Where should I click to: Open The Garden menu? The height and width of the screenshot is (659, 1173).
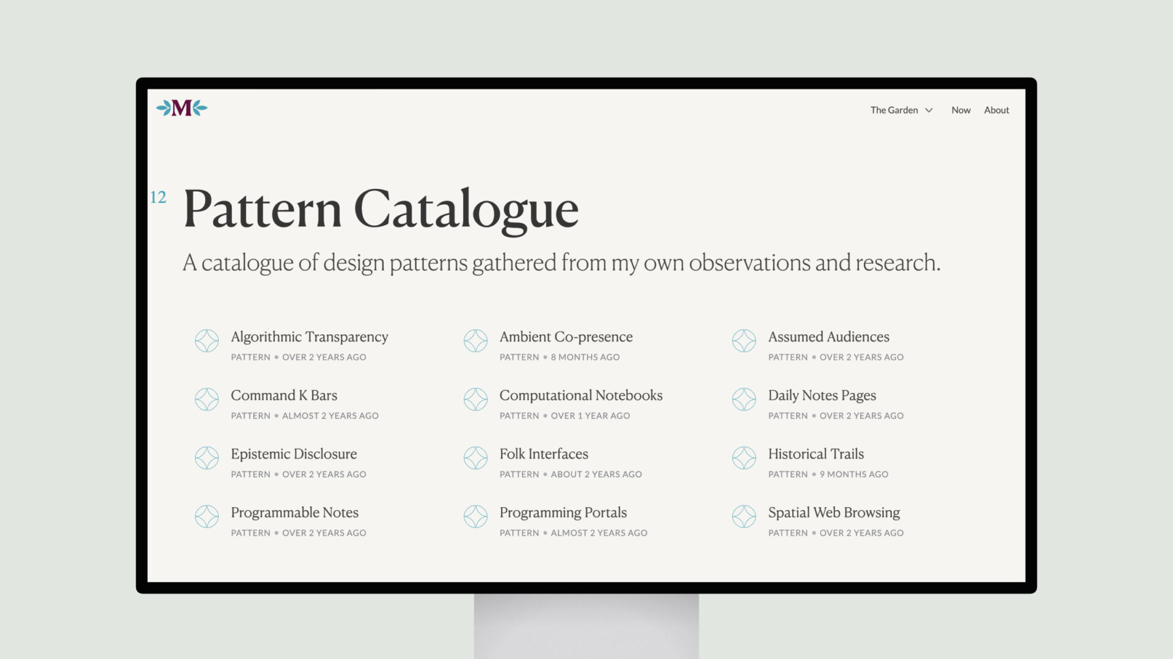coord(894,110)
